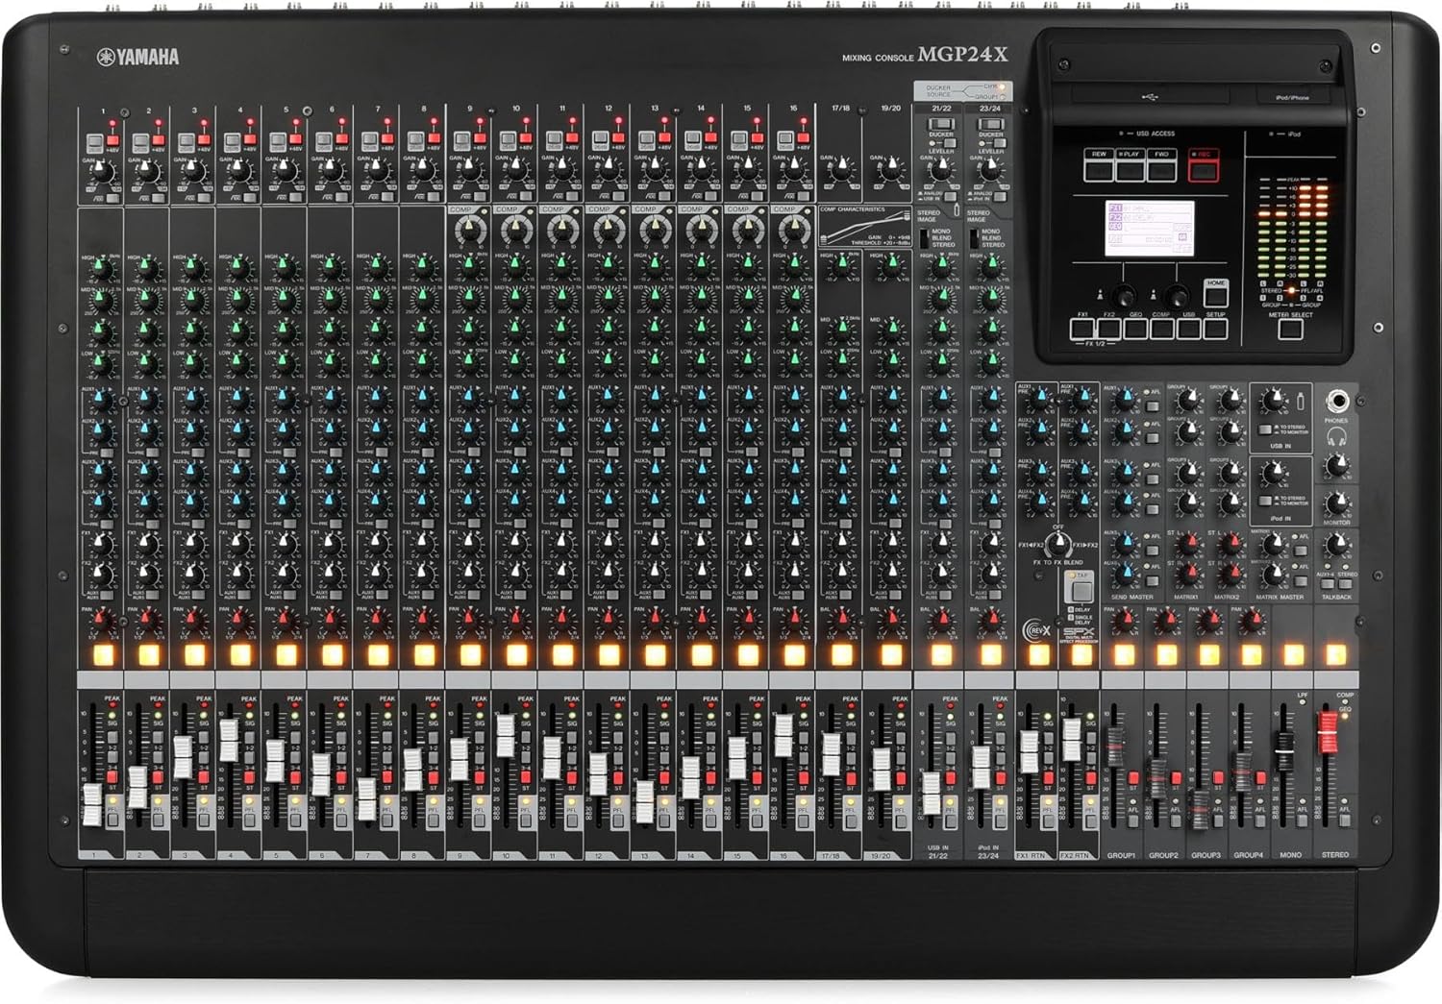Toggle channel 12's lit ON button
The height and width of the screenshot is (1004, 1442).
pos(609,655)
